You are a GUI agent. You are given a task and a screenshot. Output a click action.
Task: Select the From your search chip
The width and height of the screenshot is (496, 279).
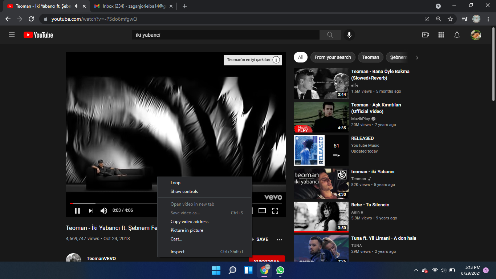333,57
